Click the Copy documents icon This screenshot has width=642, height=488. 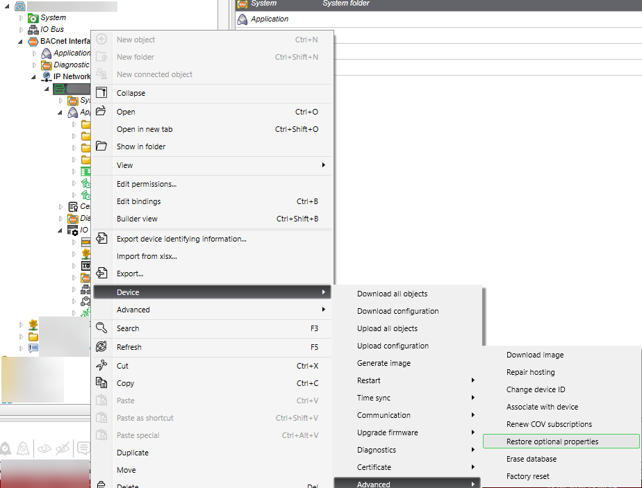[x=101, y=382]
